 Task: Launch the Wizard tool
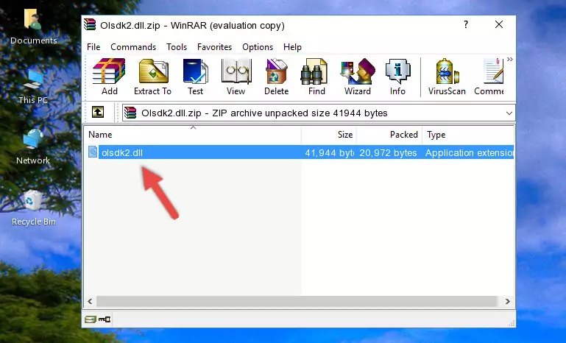pyautogui.click(x=358, y=77)
